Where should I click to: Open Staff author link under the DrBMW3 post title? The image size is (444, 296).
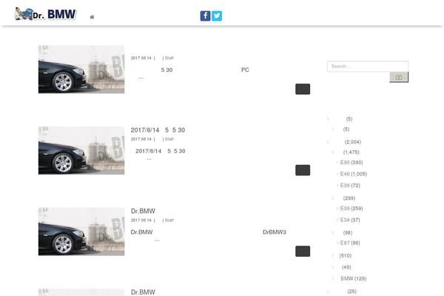click(169, 220)
